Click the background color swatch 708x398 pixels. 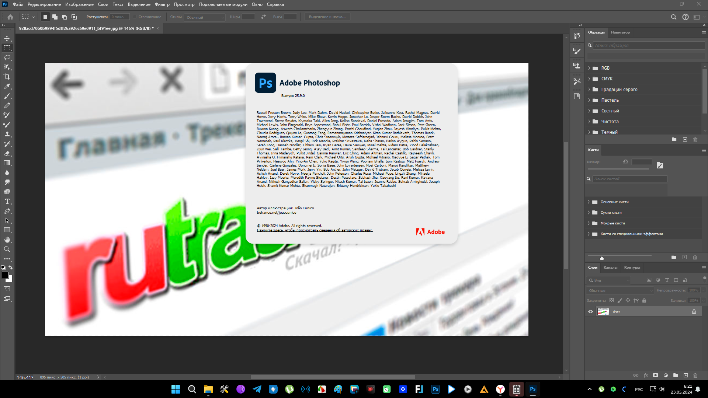pyautogui.click(x=10, y=279)
